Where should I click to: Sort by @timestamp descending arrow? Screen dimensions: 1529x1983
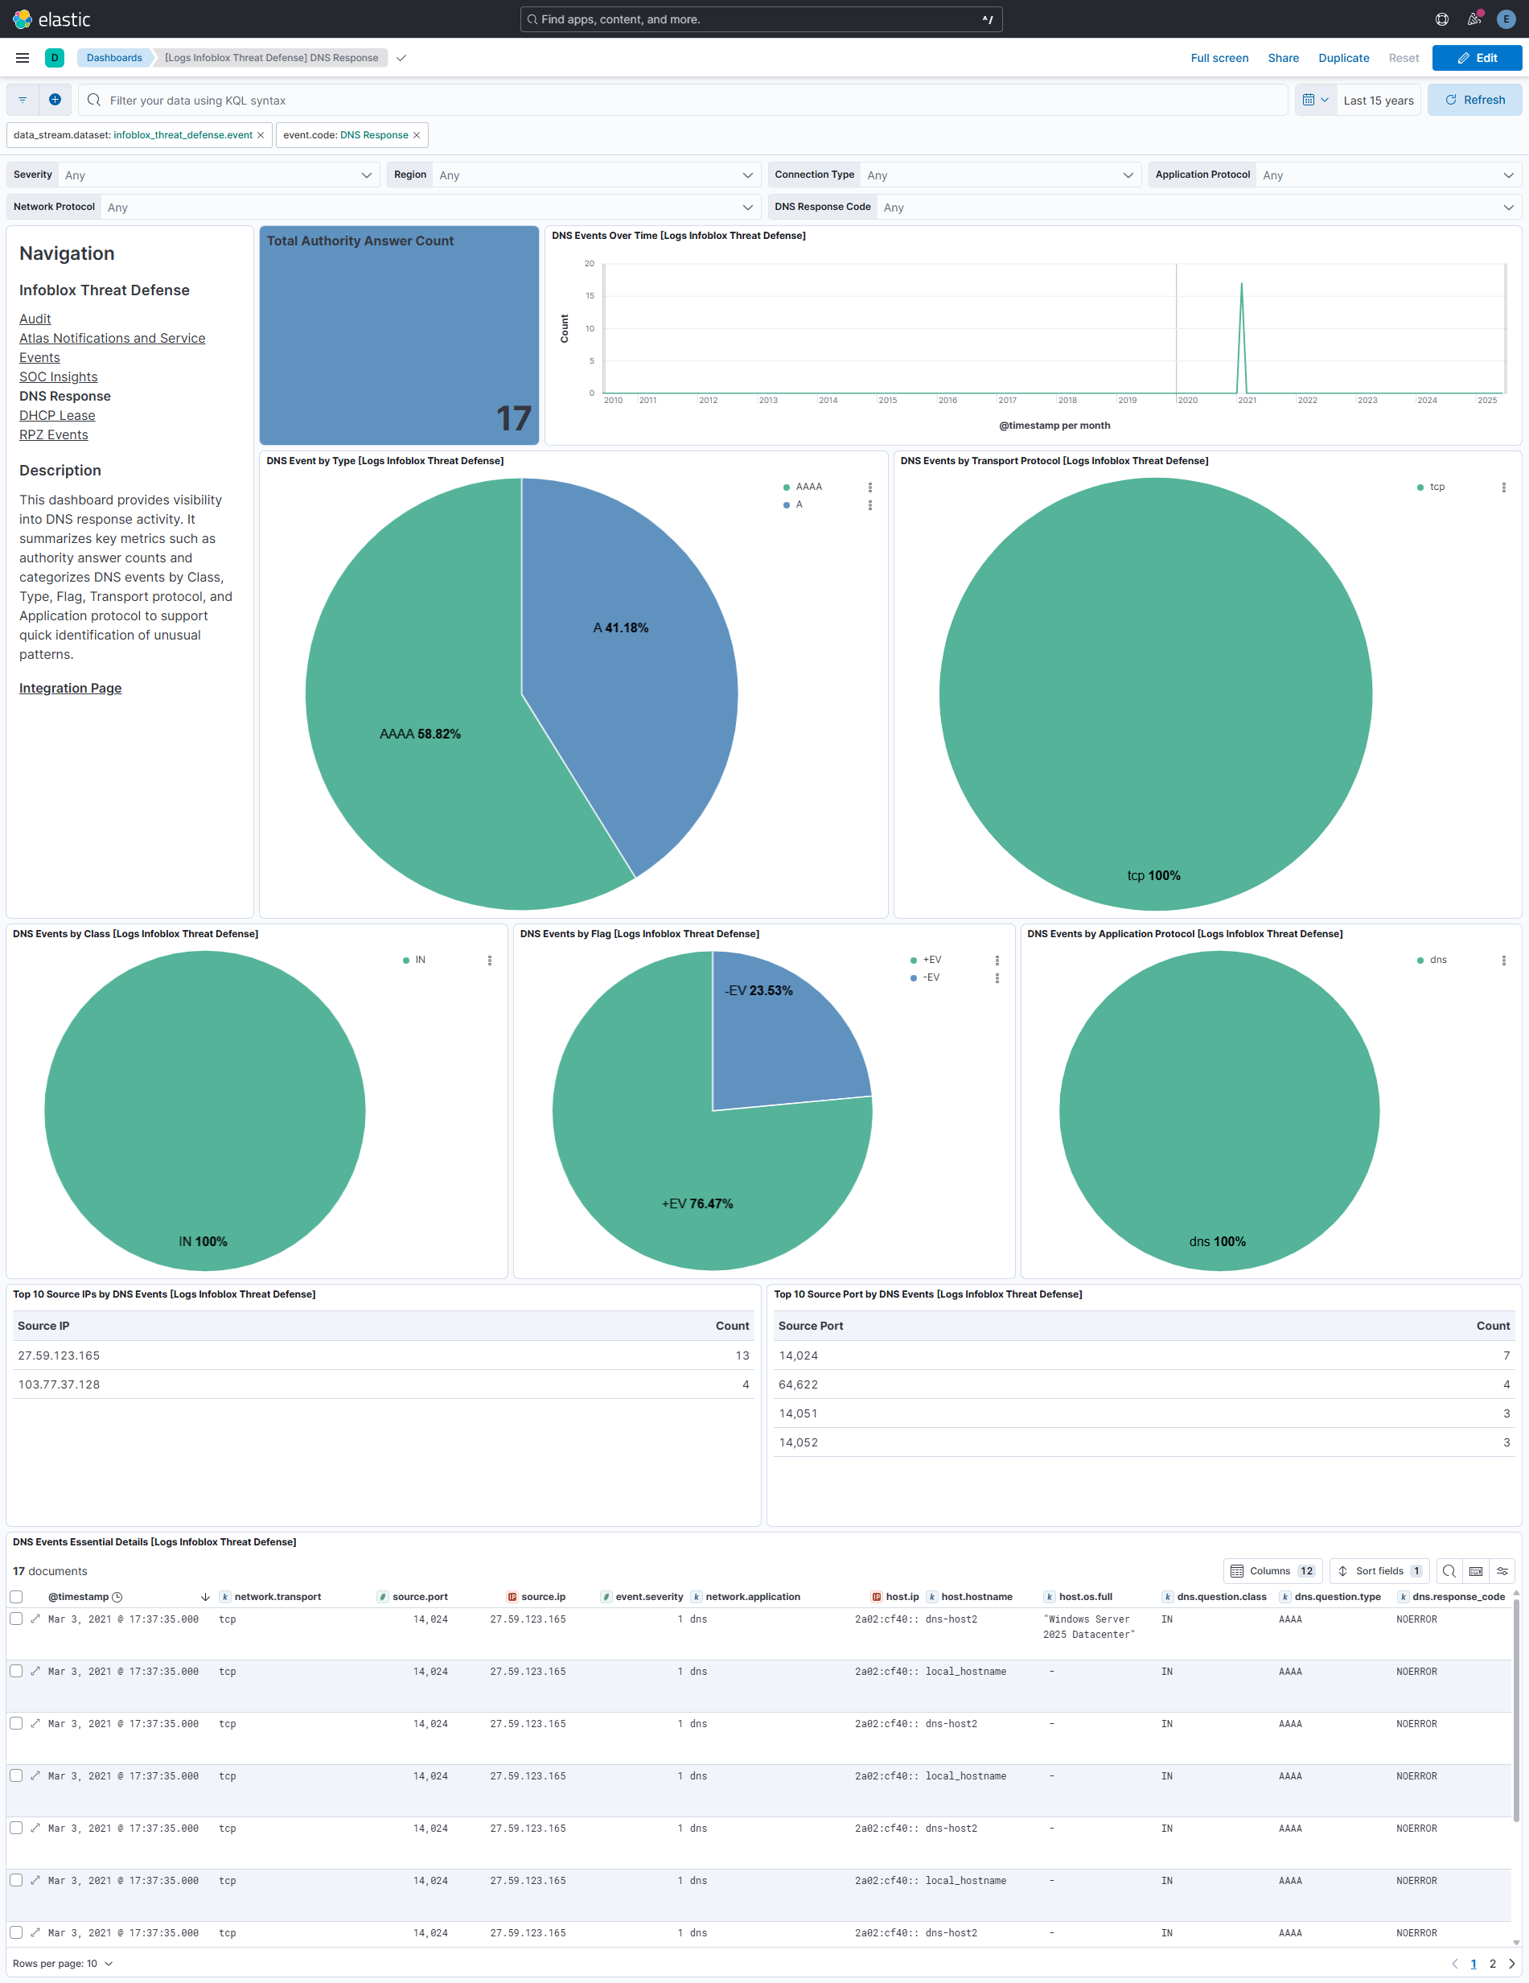pyautogui.click(x=205, y=1597)
